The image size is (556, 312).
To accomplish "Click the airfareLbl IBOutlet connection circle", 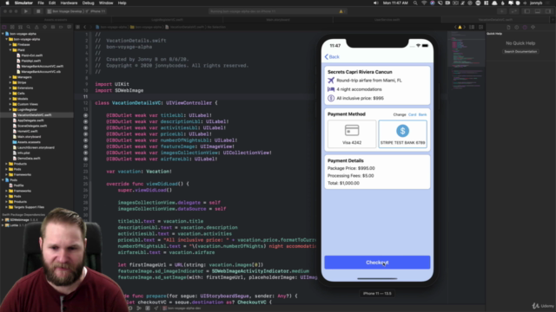I will [85, 159].
